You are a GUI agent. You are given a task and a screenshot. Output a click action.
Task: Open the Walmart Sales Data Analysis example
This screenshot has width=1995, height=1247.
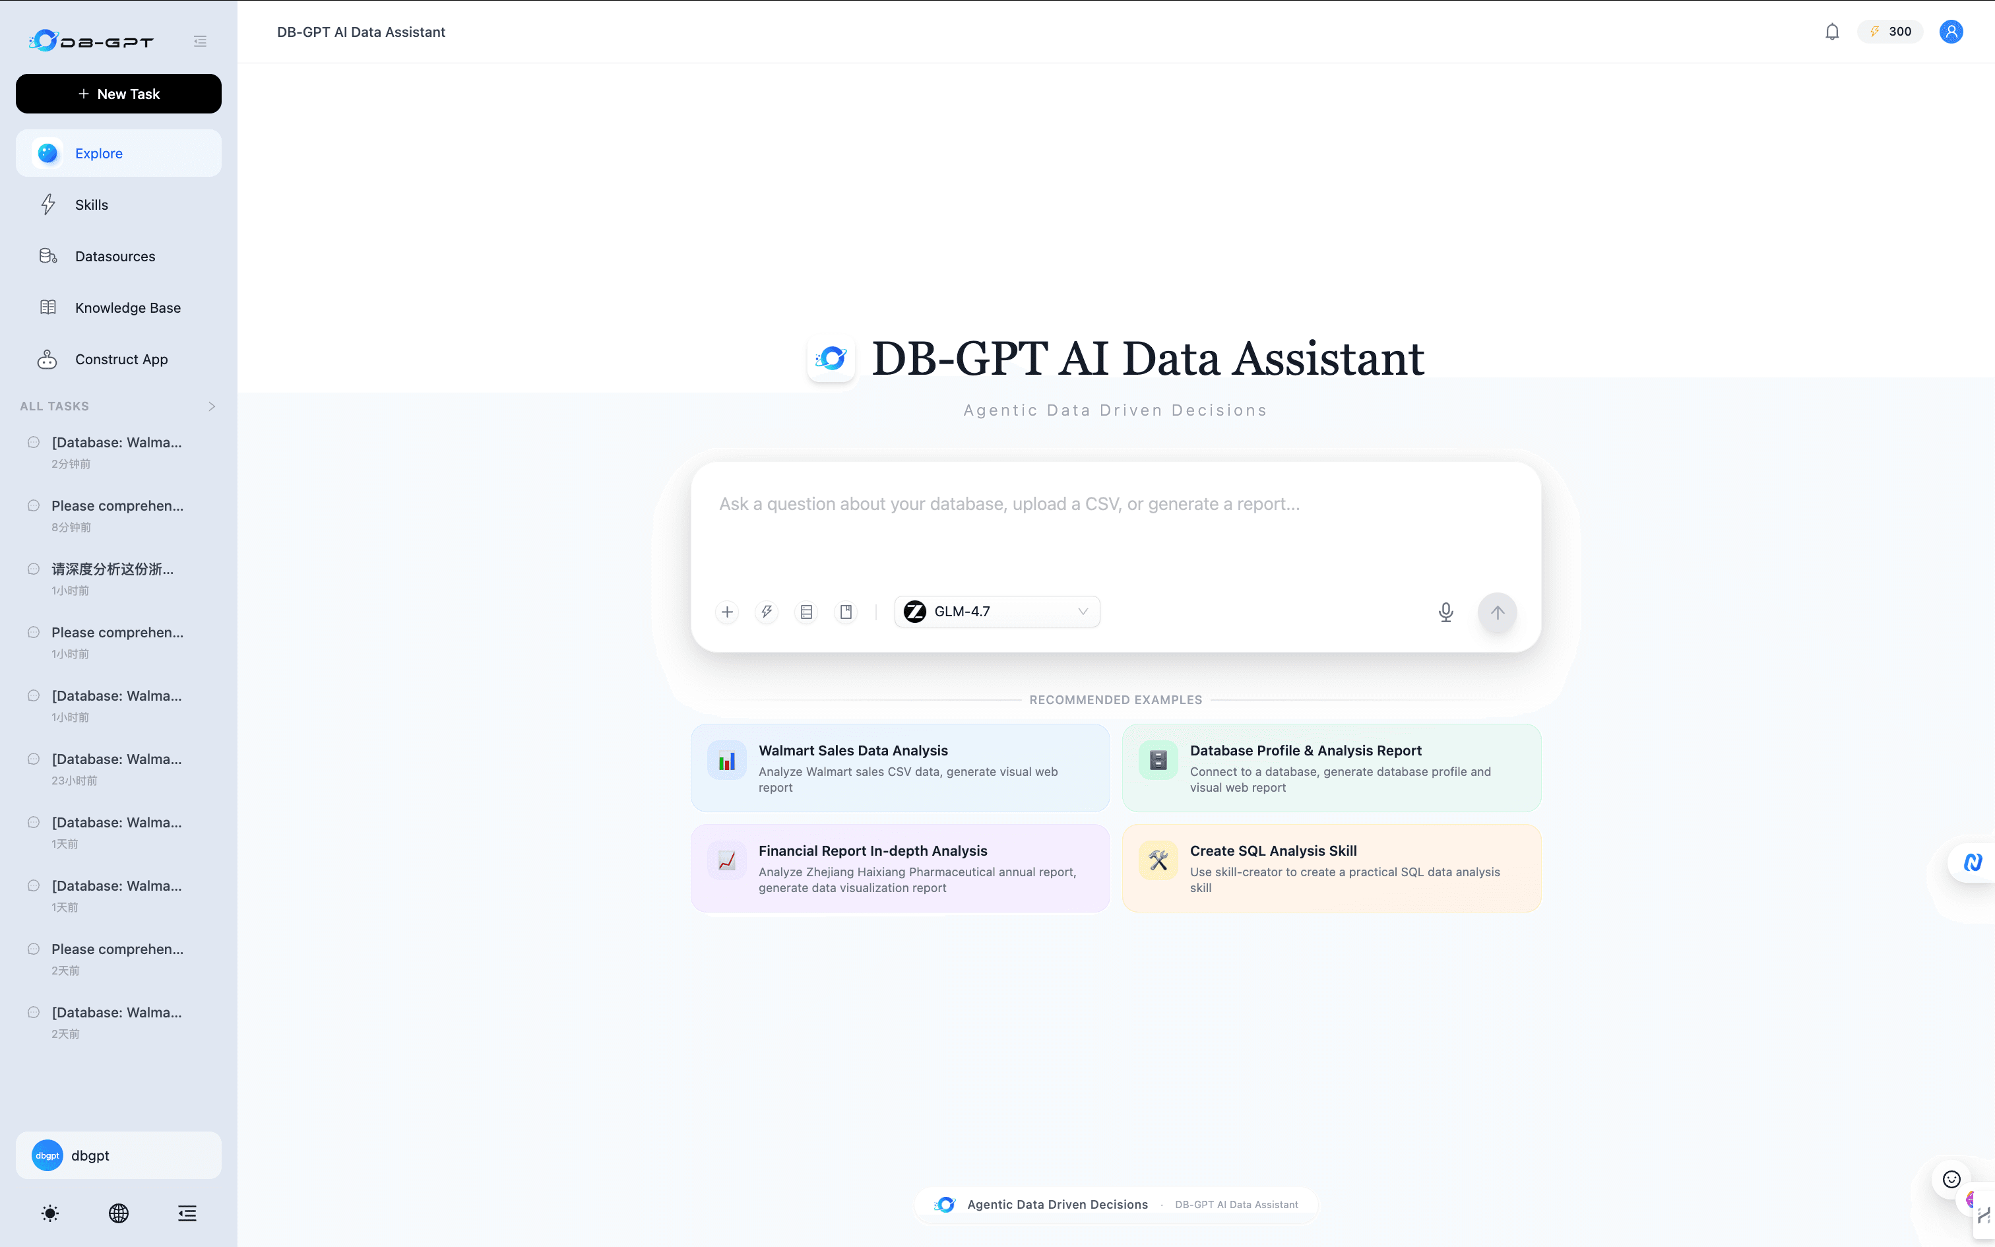pyautogui.click(x=899, y=767)
